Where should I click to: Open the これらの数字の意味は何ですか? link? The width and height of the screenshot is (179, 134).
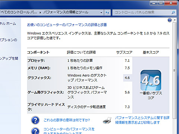pyautogui.click(x=67, y=120)
